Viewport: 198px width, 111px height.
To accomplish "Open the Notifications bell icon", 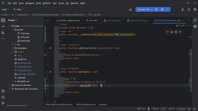I will pyautogui.click(x=195, y=20).
